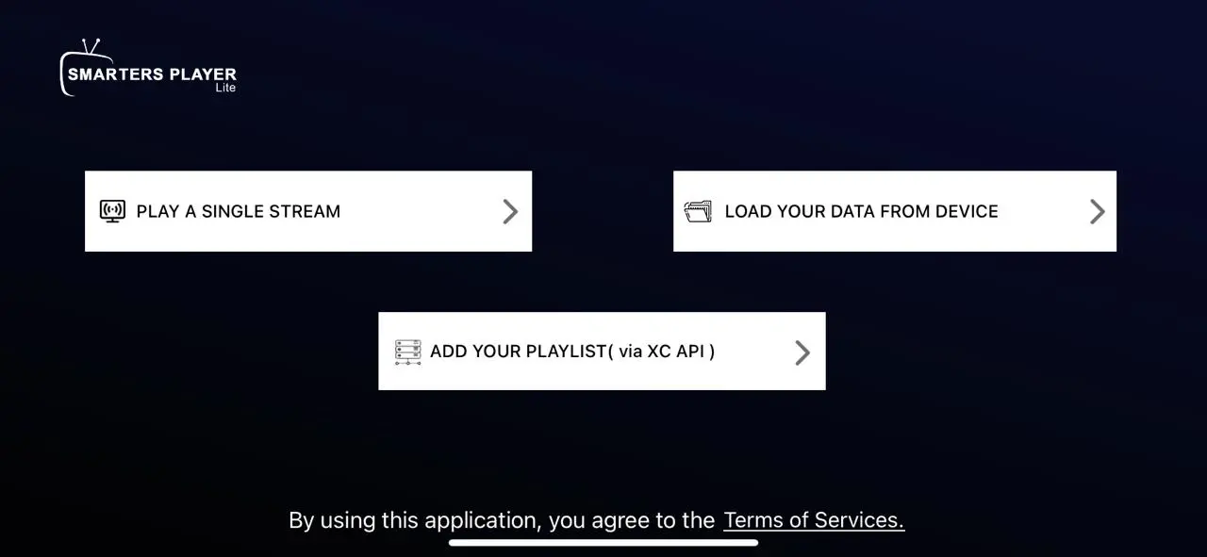Expand the Play a Single Stream option via chevron
Image resolution: width=1207 pixels, height=557 pixels.
[510, 211]
